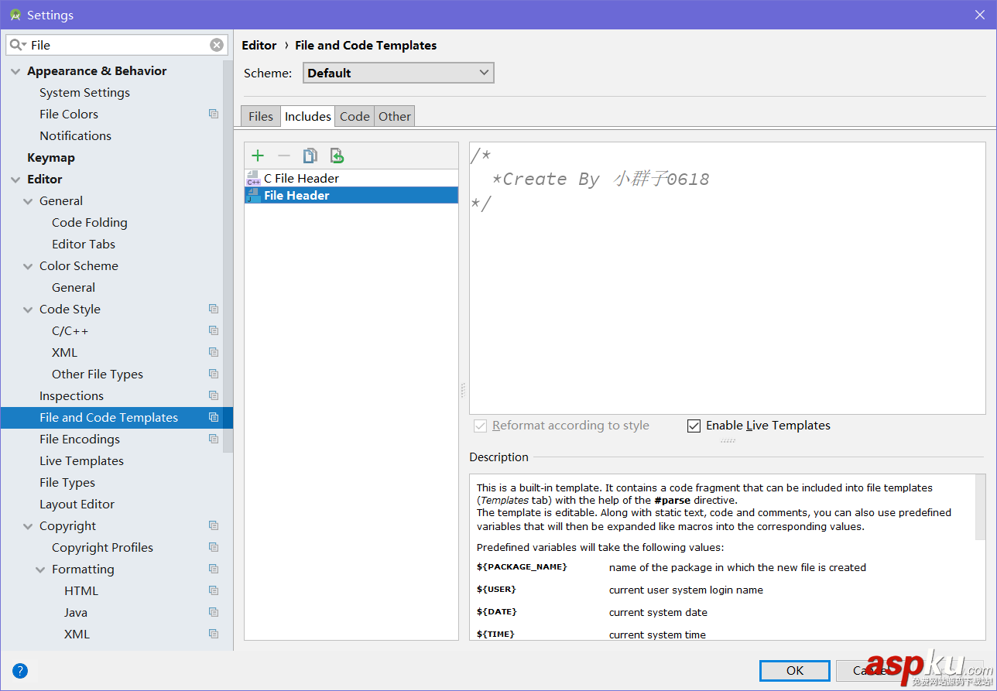
Task: Collapse the Code Style tree node
Action: (x=29, y=310)
